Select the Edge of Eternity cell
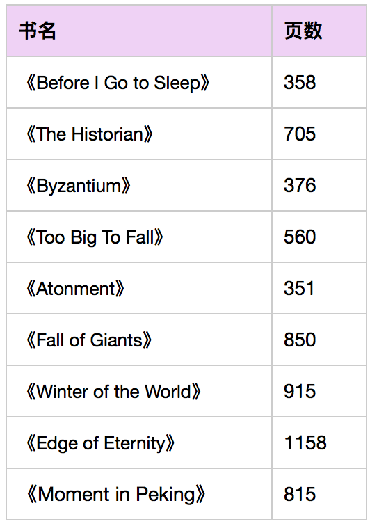This screenshot has width=370, height=526. (x=139, y=443)
